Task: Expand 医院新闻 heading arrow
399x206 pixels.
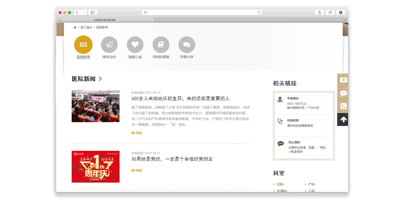Action: 100,79
